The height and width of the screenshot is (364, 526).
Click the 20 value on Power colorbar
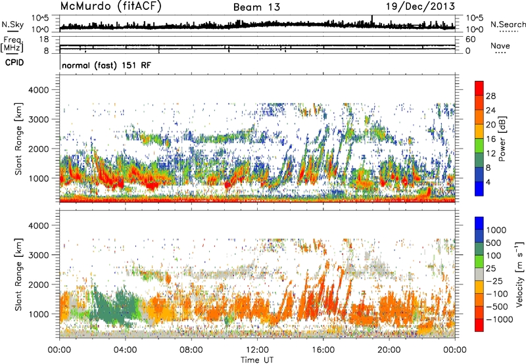pos(490,125)
